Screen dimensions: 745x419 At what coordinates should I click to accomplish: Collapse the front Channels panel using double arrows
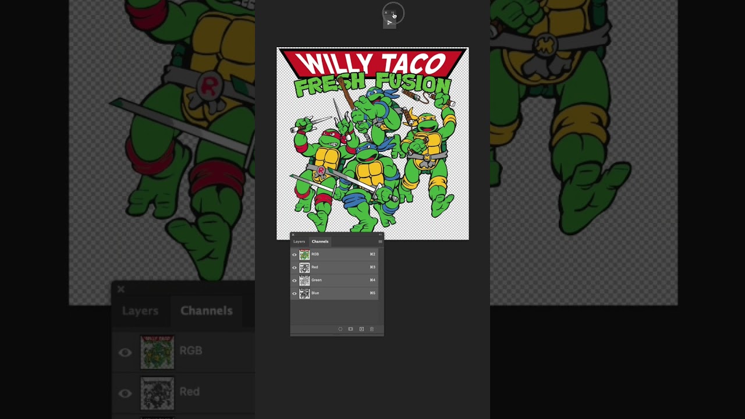point(380,235)
